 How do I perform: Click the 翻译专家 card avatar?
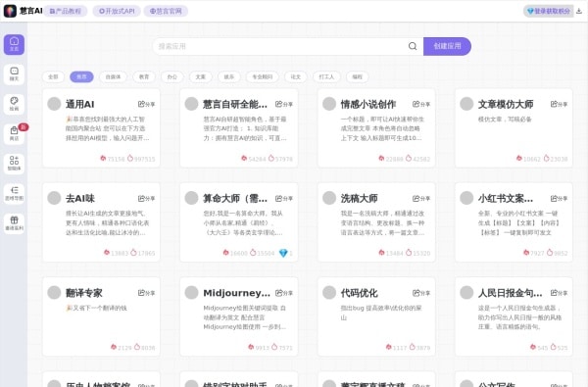[54, 293]
